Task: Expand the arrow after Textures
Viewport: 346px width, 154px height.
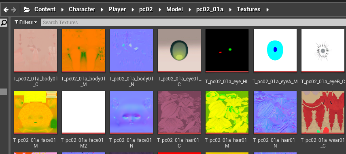Action: pos(267,10)
